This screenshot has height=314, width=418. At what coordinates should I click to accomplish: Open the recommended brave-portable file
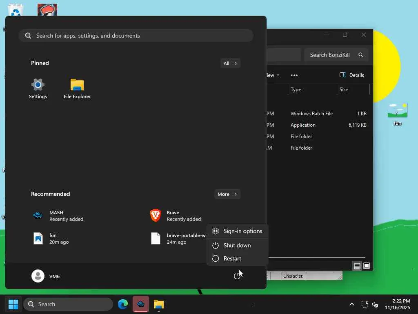pos(178,238)
